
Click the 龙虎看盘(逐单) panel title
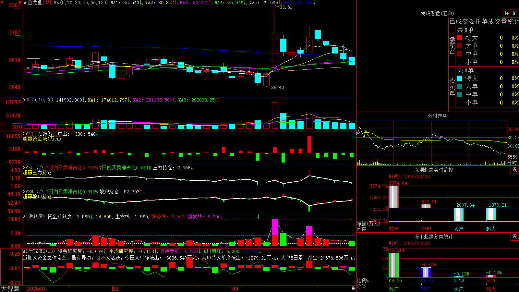pos(438,13)
